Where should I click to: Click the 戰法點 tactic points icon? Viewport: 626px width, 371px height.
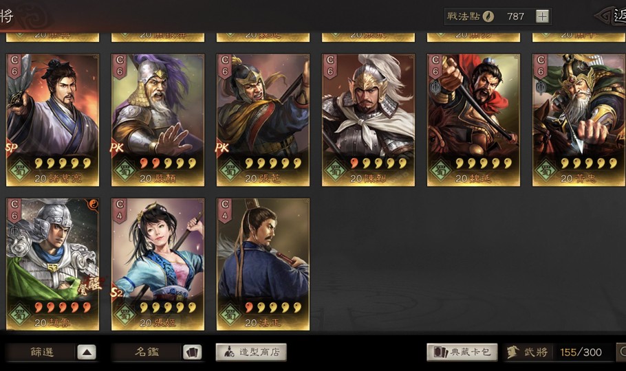[488, 16]
